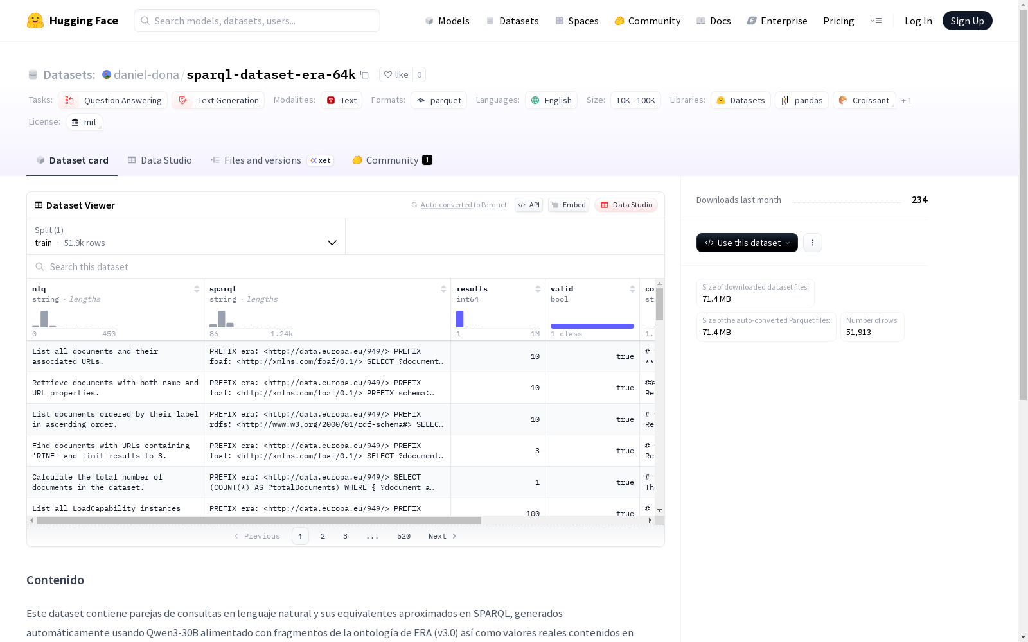Click the sparql lengths histogram
The width and height of the screenshot is (1028, 642).
(251, 318)
